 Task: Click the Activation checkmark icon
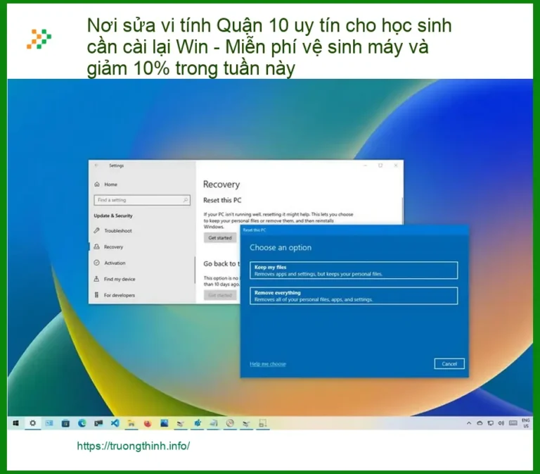(x=97, y=263)
